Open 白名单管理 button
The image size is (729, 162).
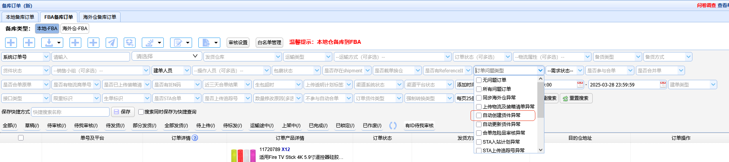click(269, 43)
